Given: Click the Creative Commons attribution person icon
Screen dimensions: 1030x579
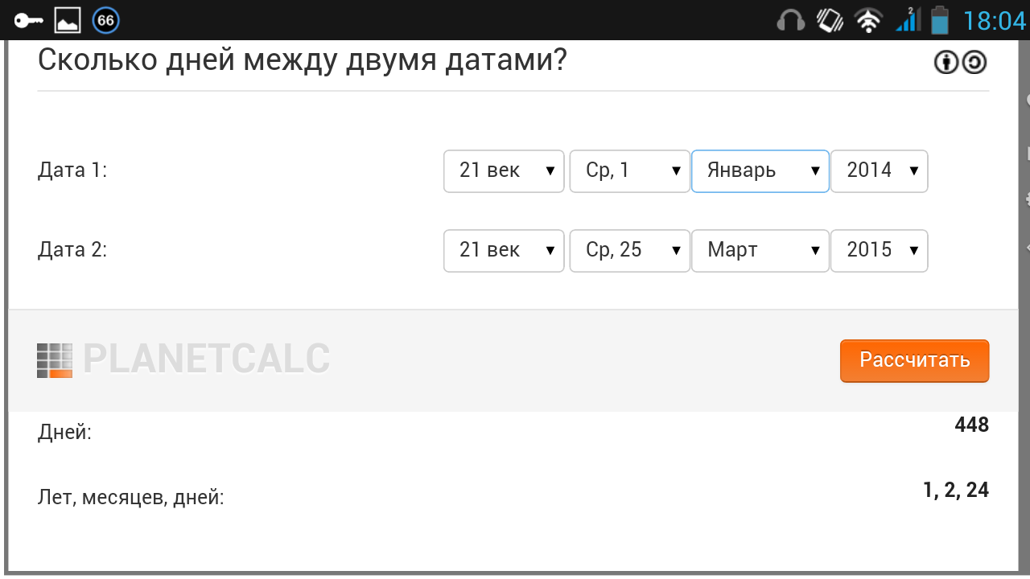Looking at the screenshot, I should [x=946, y=62].
